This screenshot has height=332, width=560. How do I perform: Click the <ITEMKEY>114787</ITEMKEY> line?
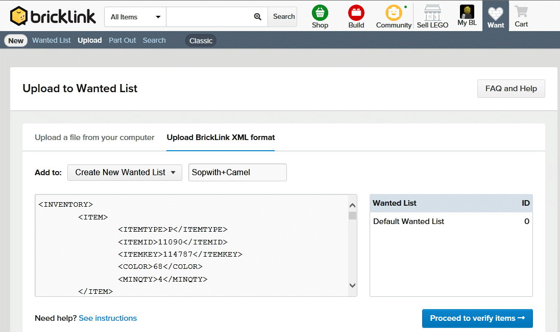pos(180,254)
